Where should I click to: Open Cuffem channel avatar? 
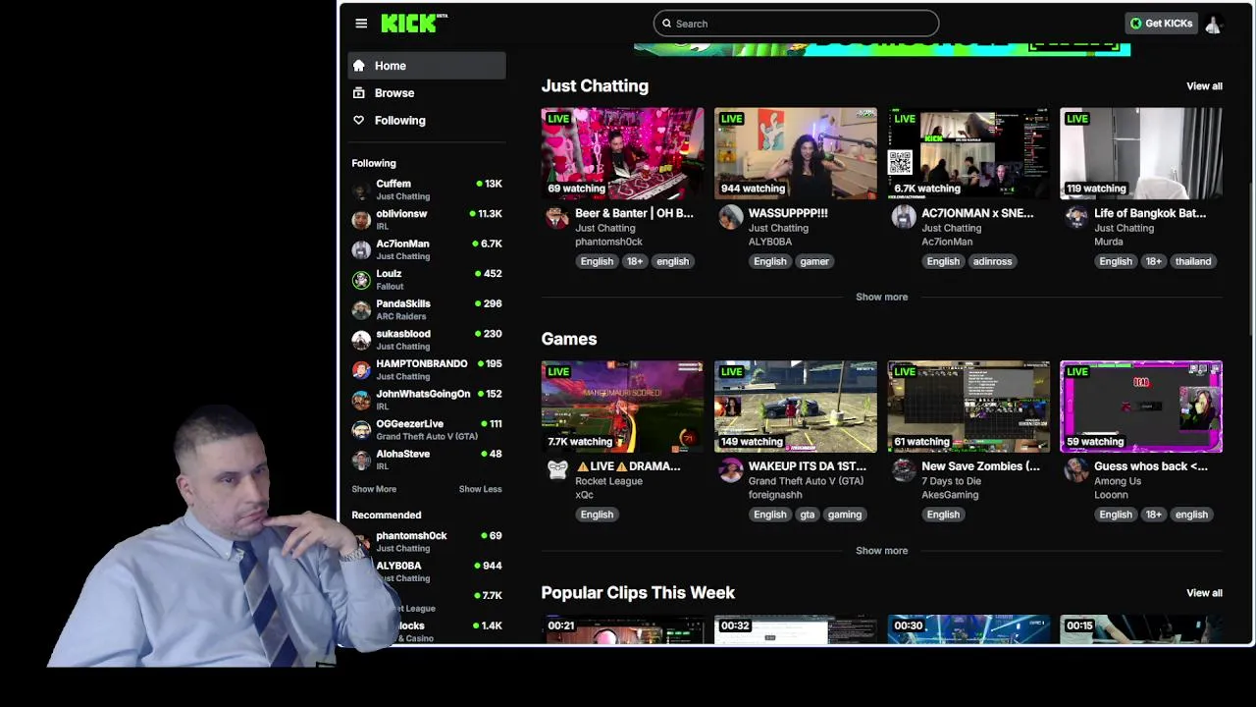point(361,190)
